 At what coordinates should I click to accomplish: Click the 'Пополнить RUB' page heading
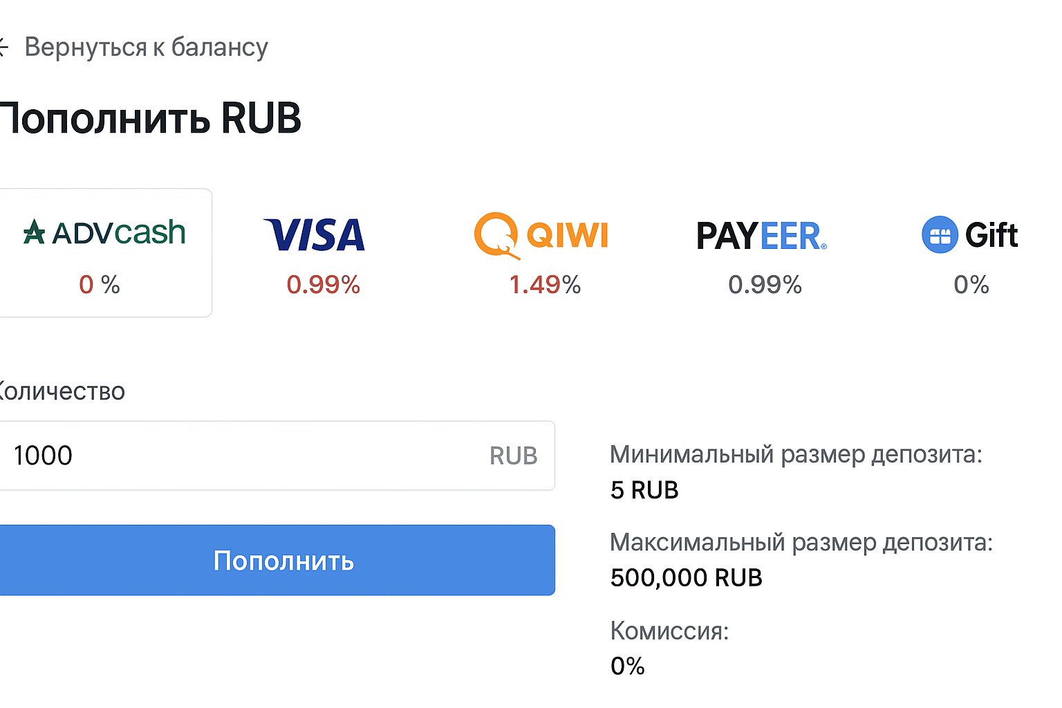[151, 118]
